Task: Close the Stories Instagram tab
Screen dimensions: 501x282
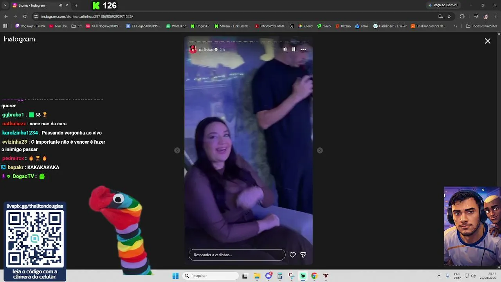Action: coord(67,5)
